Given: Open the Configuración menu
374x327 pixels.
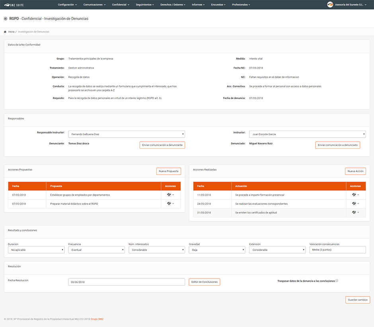Looking at the screenshot, I should click(67, 4).
